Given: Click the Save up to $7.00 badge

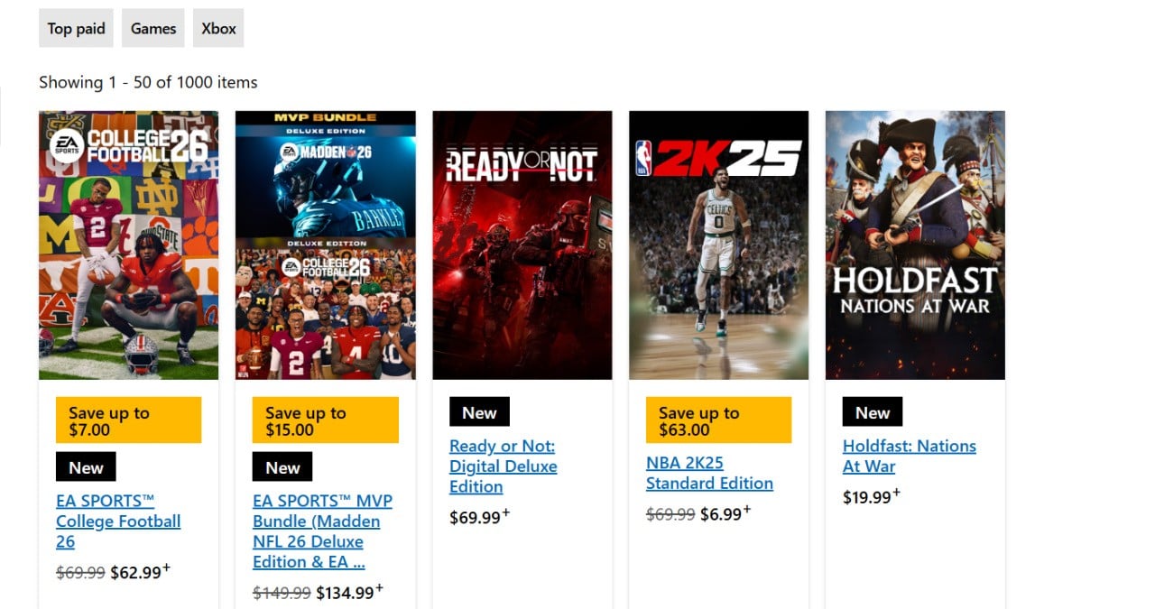Looking at the screenshot, I should coord(128,420).
